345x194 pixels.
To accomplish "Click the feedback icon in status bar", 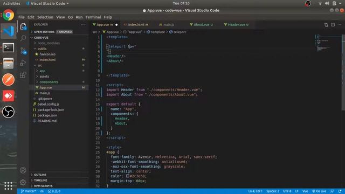I will tap(332, 191).
